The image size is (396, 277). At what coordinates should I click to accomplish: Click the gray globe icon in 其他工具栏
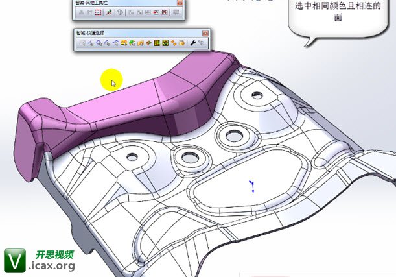[x=120, y=12]
